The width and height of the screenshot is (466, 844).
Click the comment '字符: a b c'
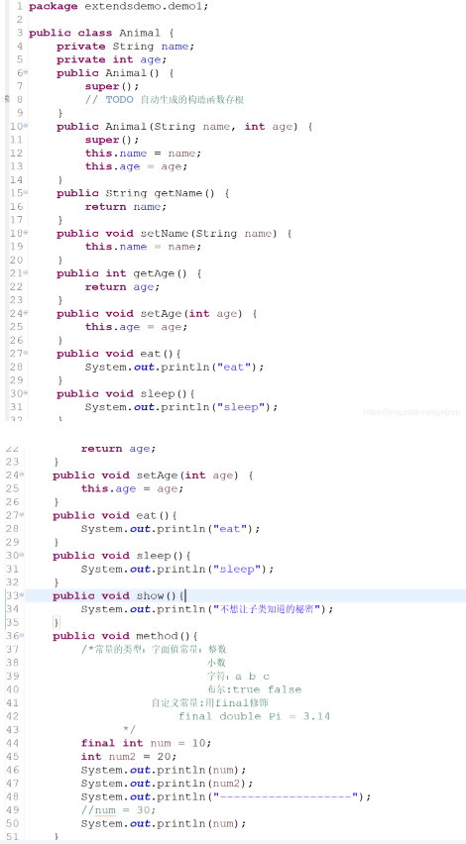point(238,676)
